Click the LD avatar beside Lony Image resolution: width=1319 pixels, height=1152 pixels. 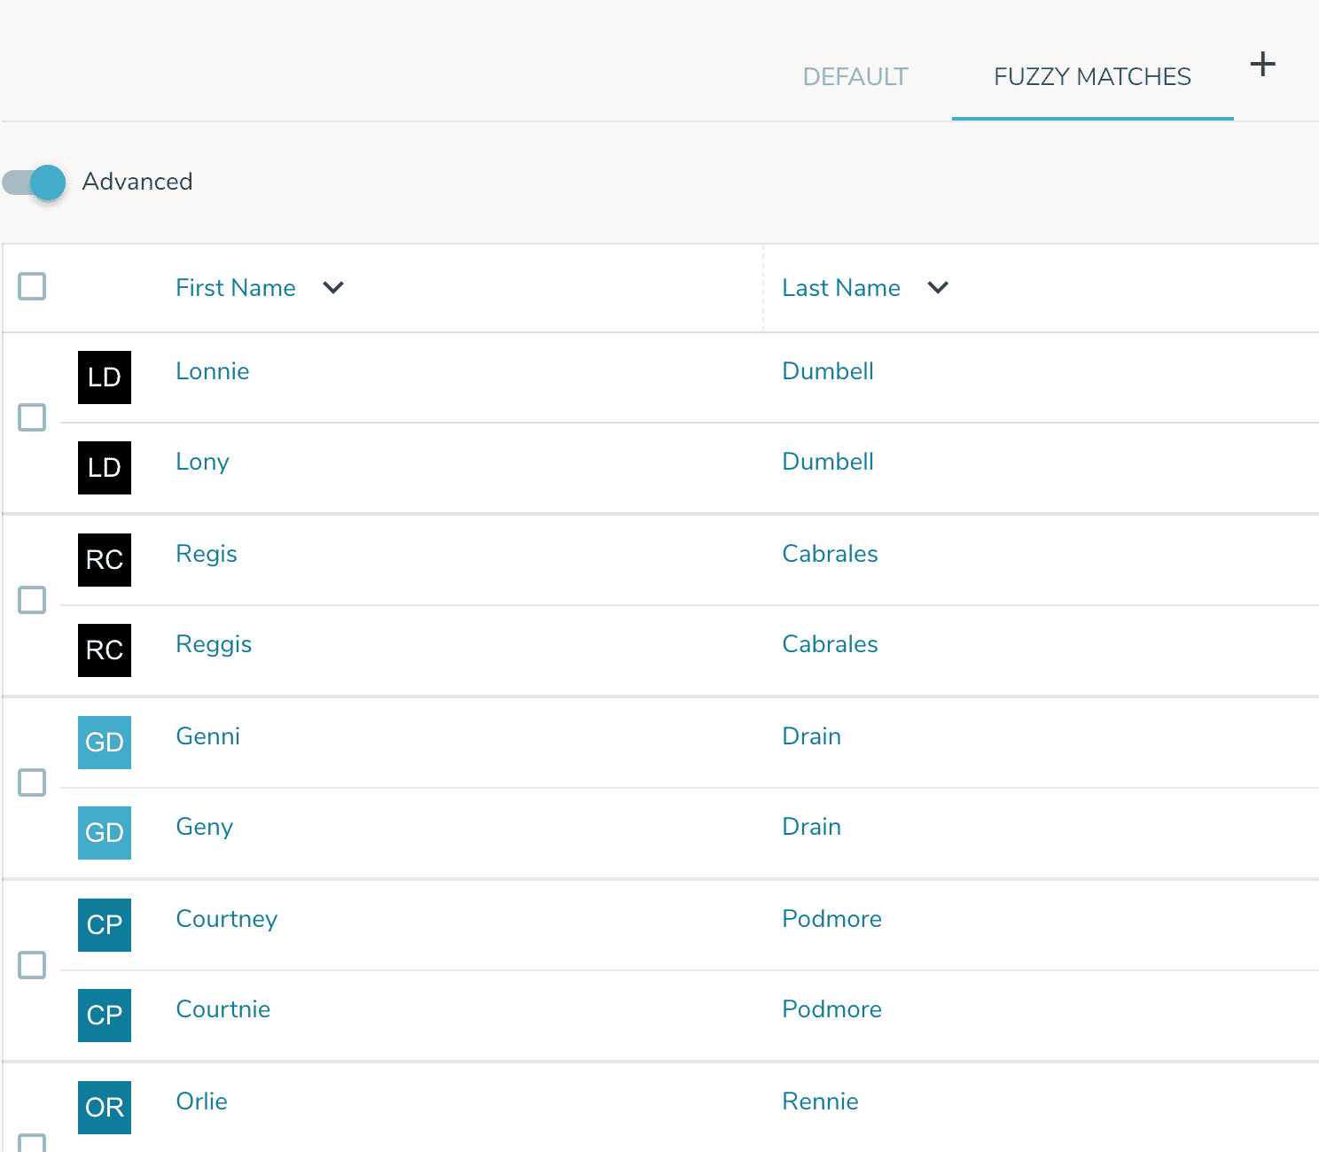pyautogui.click(x=105, y=468)
